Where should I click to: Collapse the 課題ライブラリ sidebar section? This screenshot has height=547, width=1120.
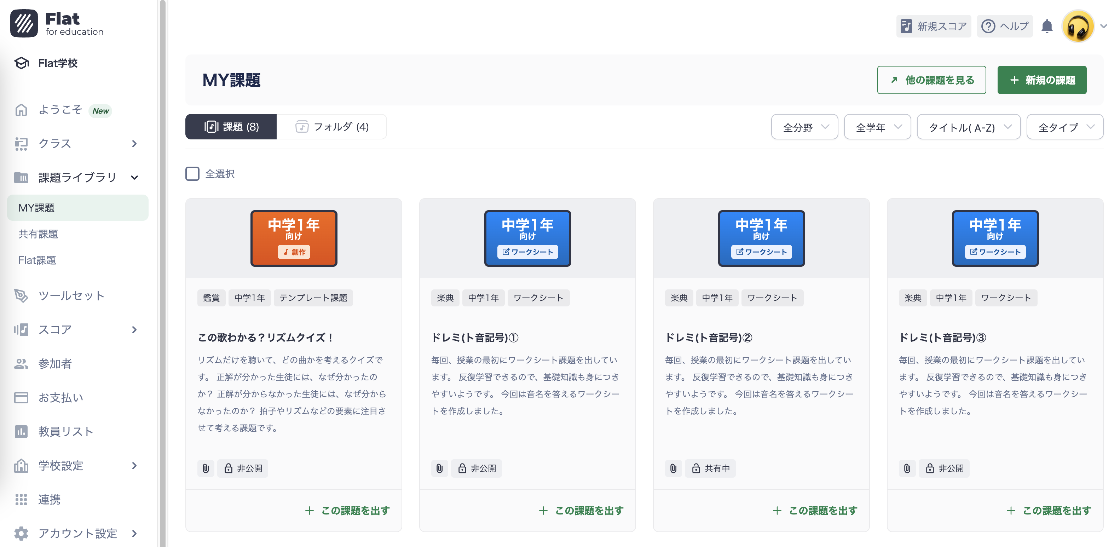pyautogui.click(x=135, y=177)
